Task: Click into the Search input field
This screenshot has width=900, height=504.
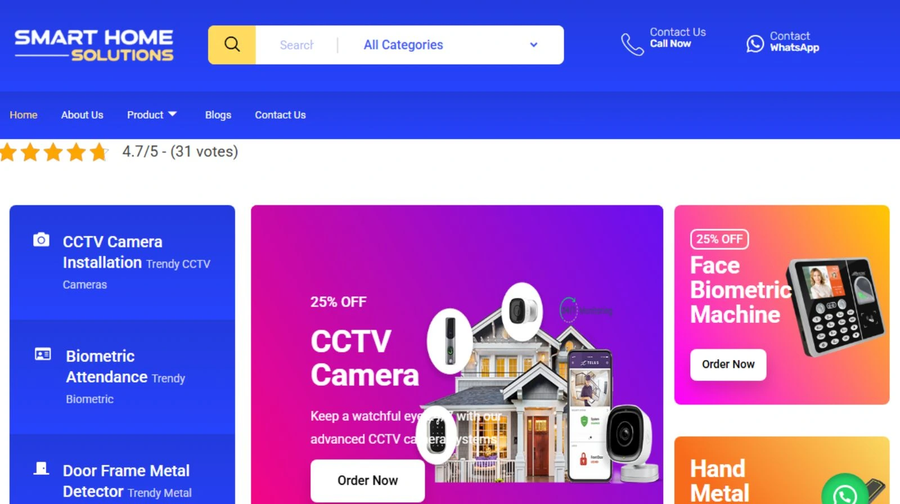Action: [297, 45]
